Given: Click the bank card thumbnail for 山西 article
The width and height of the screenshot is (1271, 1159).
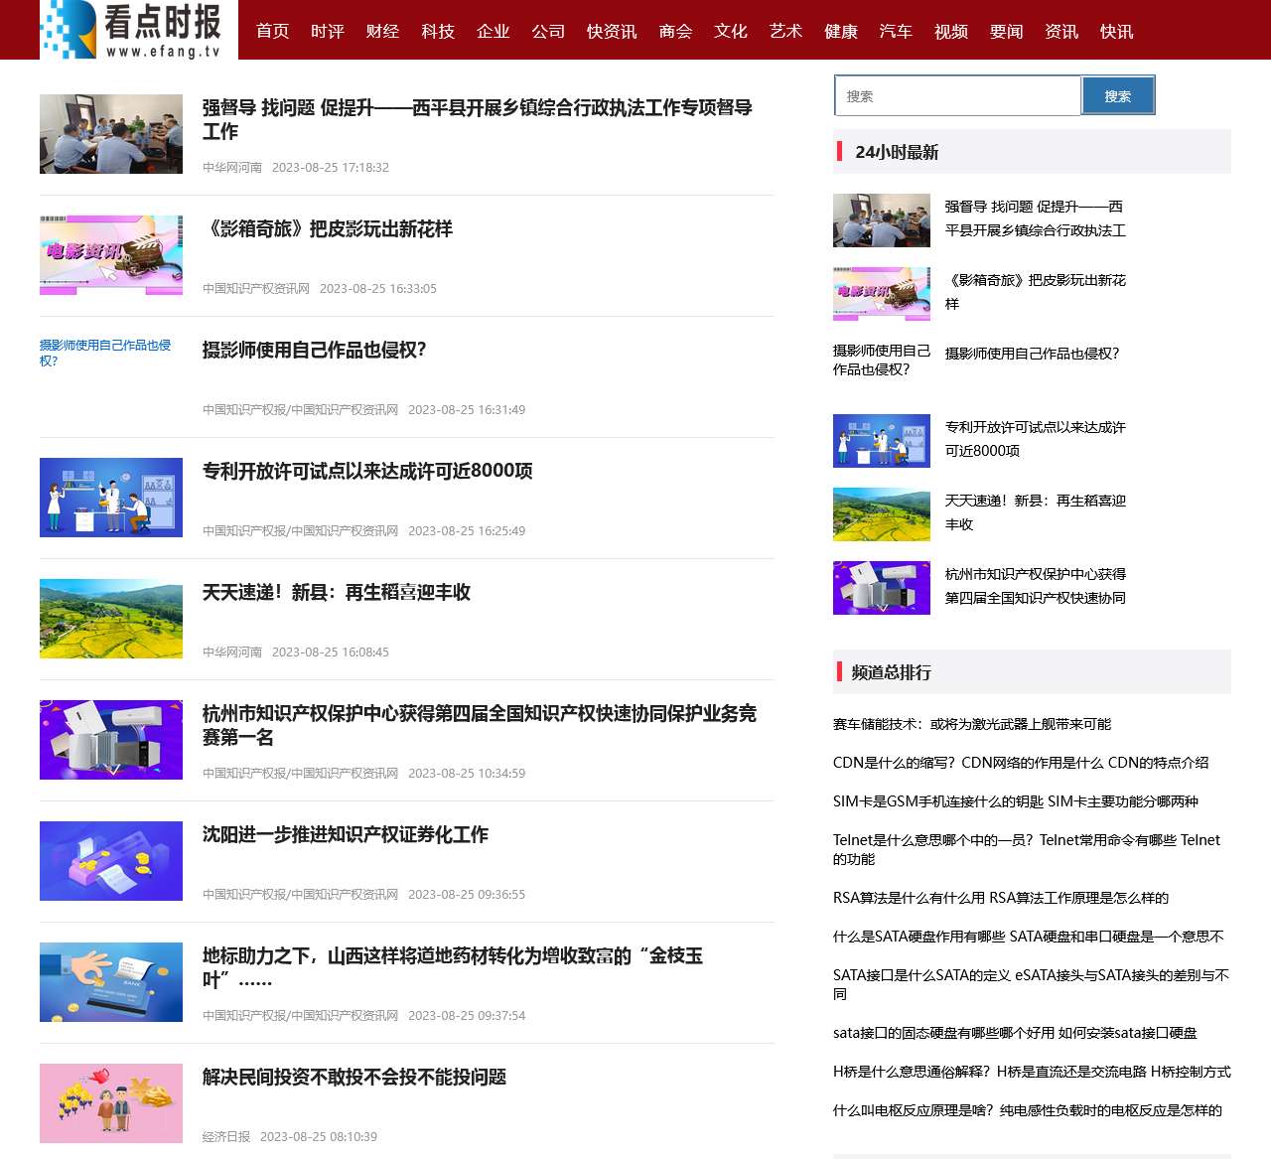Looking at the screenshot, I should point(111,982).
